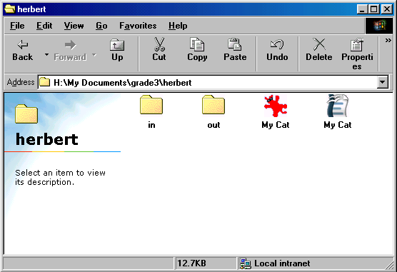
Task: Click the folder icon in address bar
Action: pyautogui.click(x=45, y=82)
